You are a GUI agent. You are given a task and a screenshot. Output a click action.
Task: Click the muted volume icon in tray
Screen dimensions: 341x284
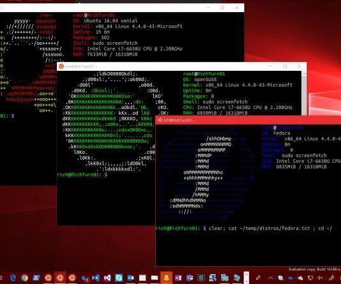(x=320, y=278)
